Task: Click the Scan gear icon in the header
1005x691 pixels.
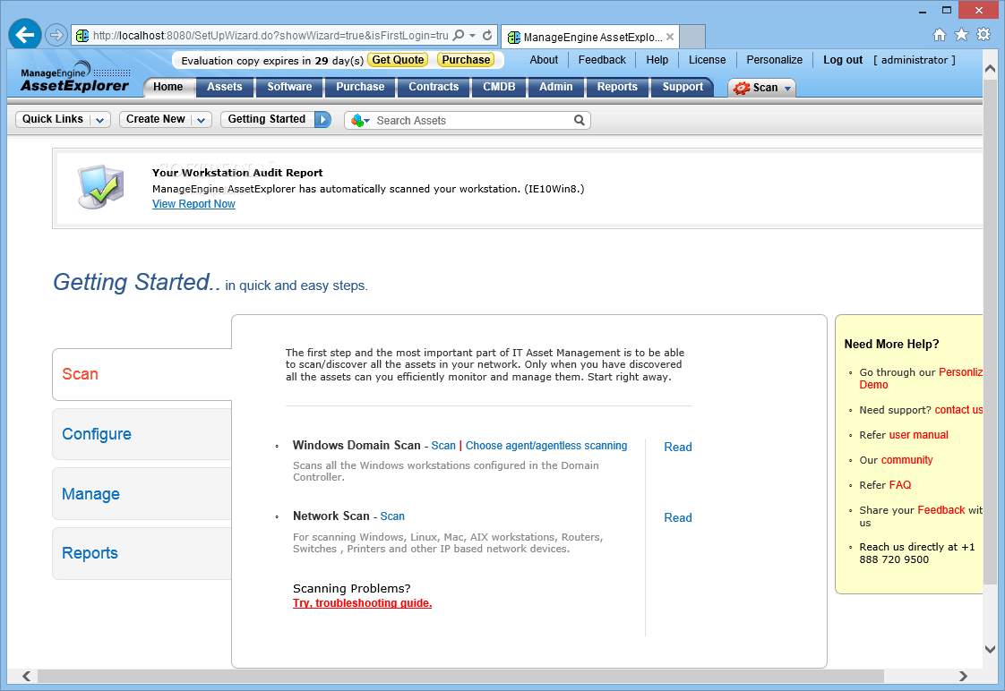Action: [742, 88]
